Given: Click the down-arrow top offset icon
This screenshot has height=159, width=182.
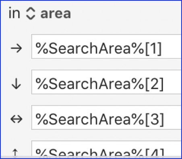Looking at the screenshot, I should coord(16,84).
